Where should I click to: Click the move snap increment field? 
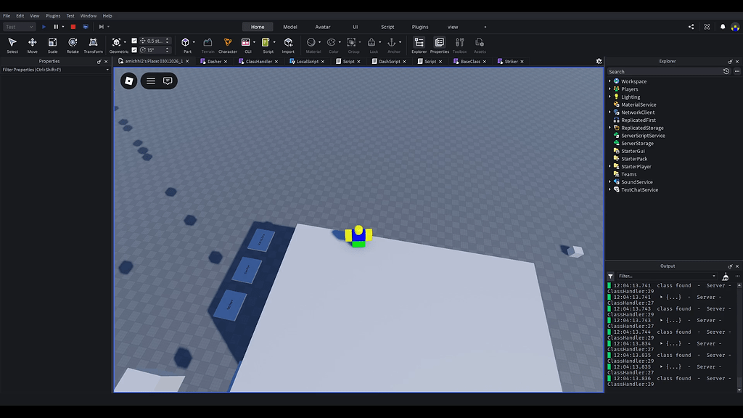155,41
